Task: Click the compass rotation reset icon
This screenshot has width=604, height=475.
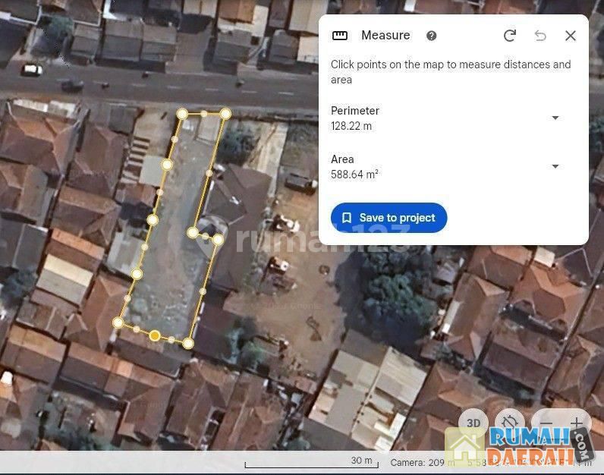Action: pos(510,423)
